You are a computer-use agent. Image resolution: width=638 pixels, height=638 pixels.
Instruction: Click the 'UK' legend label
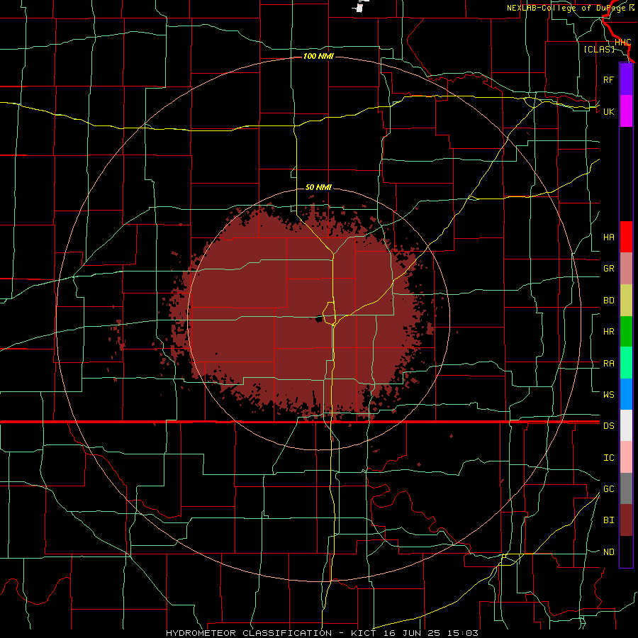pos(608,111)
